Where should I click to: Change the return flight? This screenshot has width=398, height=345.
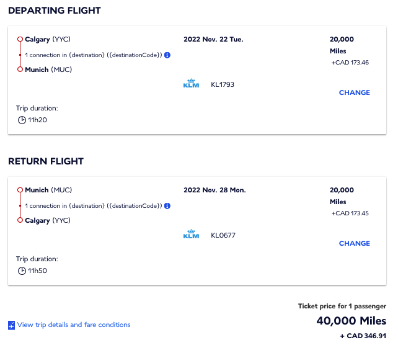pyautogui.click(x=354, y=243)
